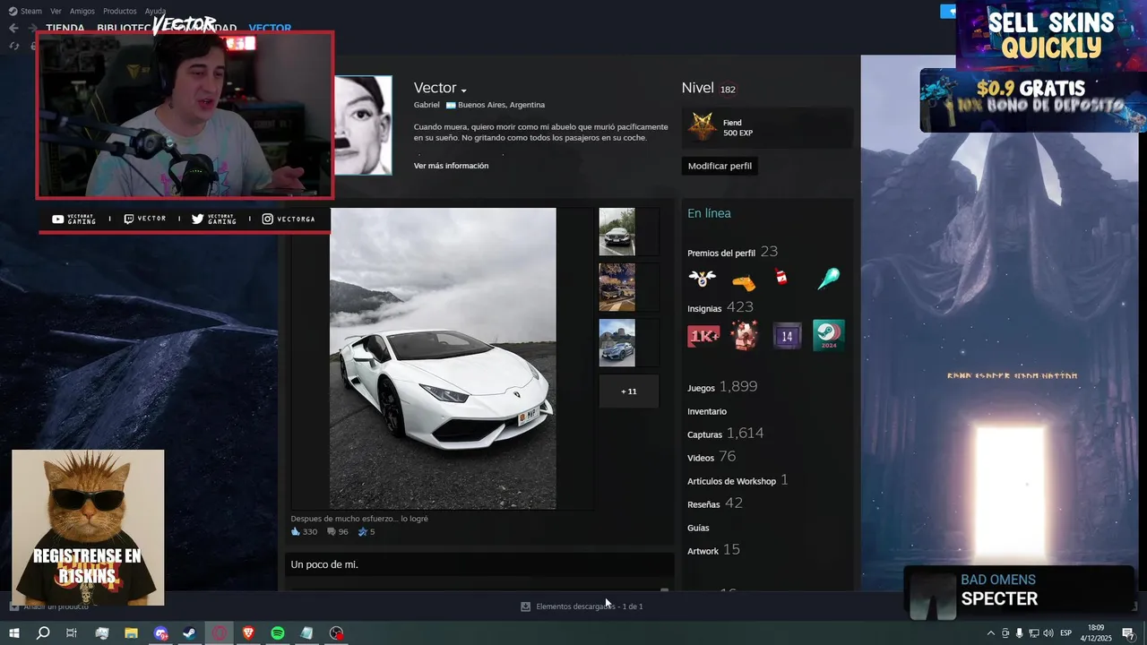
Task: Open the Fiend 500 EXP badge
Action: (x=767, y=127)
